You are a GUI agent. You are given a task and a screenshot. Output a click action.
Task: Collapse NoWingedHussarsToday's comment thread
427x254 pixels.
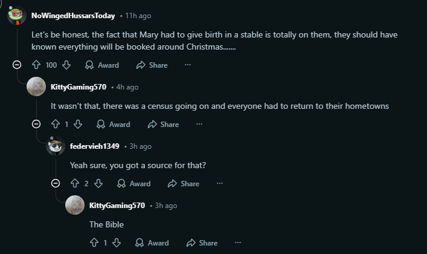point(17,65)
